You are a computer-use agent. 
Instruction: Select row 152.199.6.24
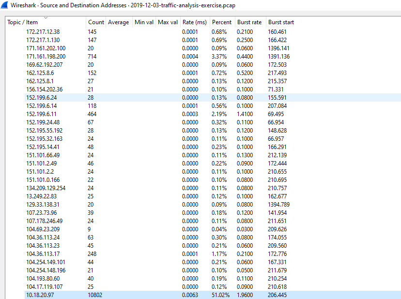(x=213, y=97)
